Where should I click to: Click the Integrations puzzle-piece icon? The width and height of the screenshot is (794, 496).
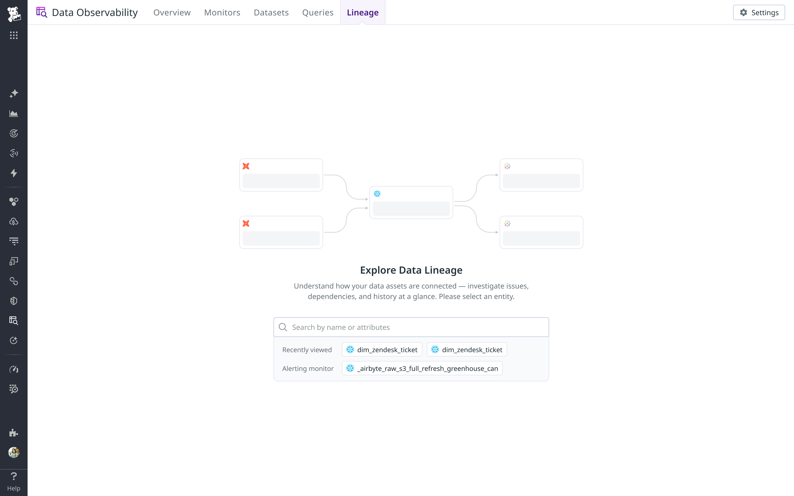tap(14, 433)
